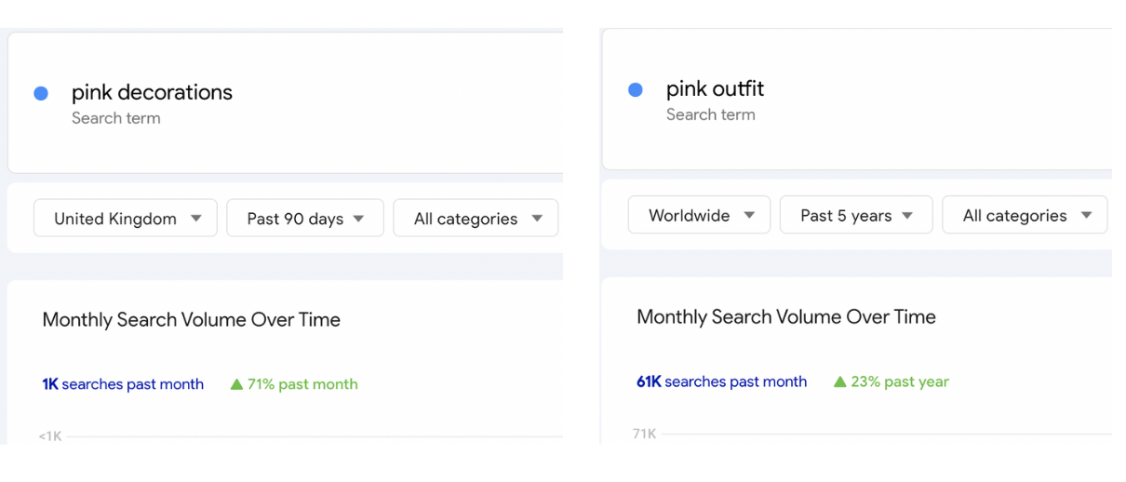1126x482 pixels.
Task: Open All categories dropdown under pink decorations
Action: [476, 219]
